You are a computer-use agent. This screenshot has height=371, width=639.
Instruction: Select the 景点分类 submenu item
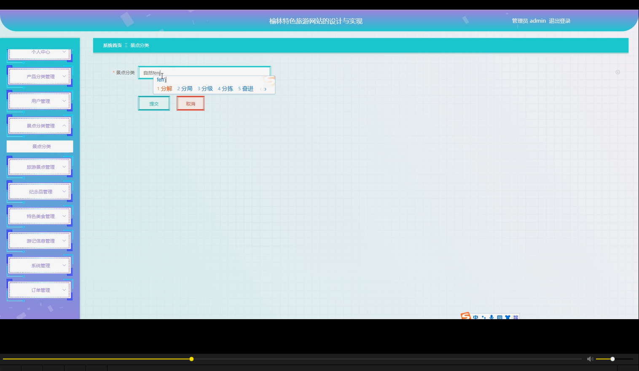tap(40, 146)
